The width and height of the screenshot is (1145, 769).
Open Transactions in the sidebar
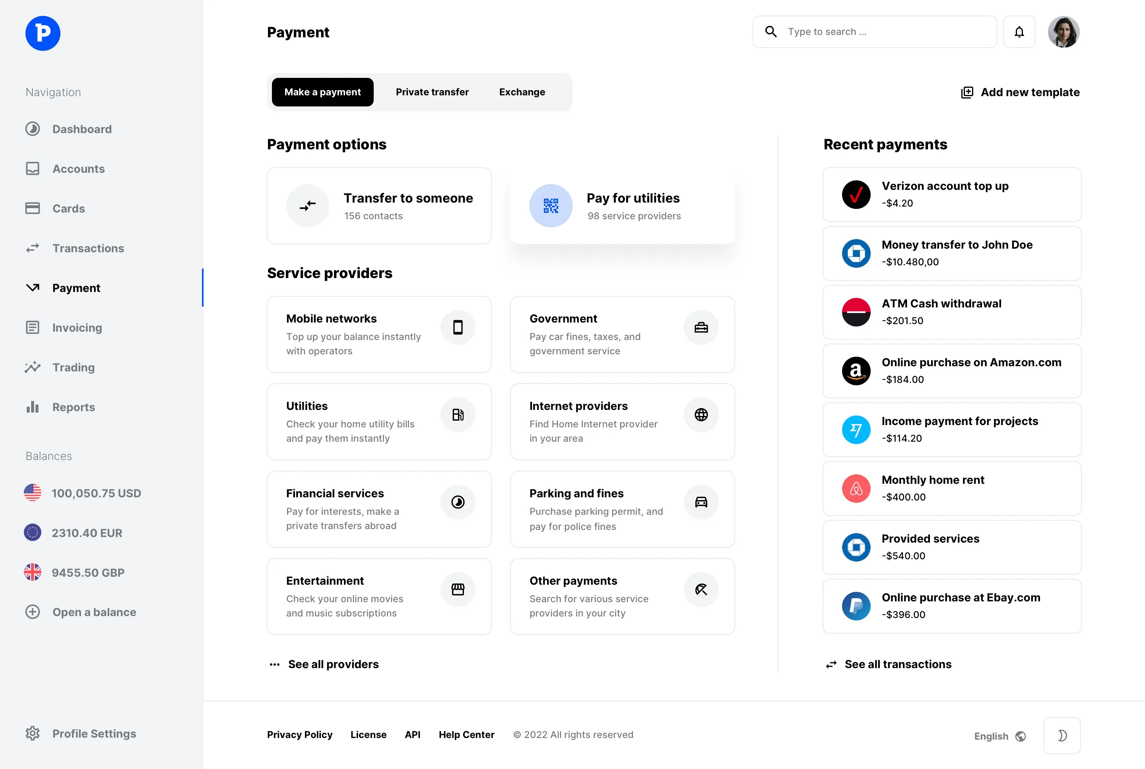(x=88, y=248)
